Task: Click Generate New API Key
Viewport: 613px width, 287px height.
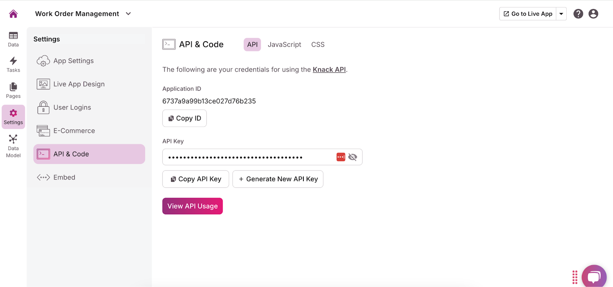Action: click(278, 179)
